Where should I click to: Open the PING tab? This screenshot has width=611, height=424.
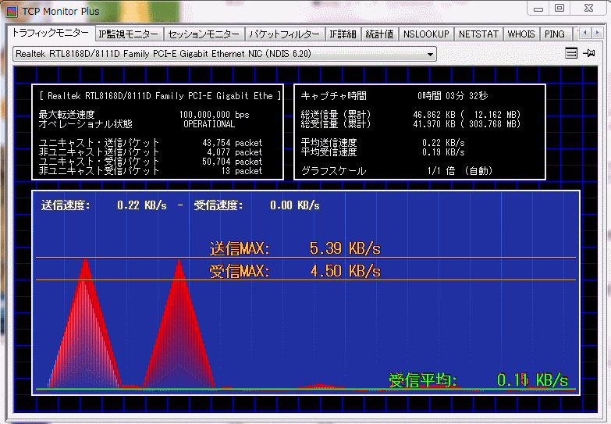555,34
